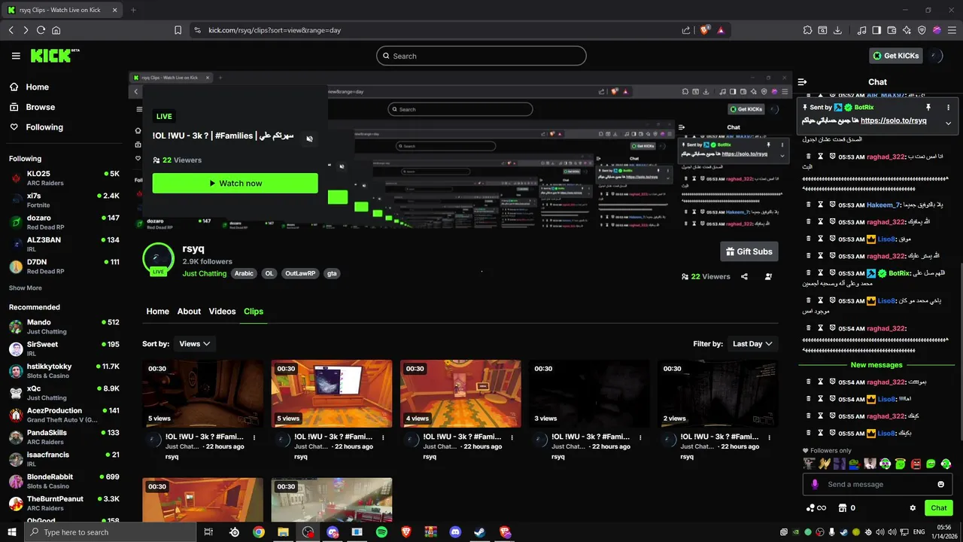
Task: Open the solo.to/rsyq link in pinned message
Action: pyautogui.click(x=894, y=120)
